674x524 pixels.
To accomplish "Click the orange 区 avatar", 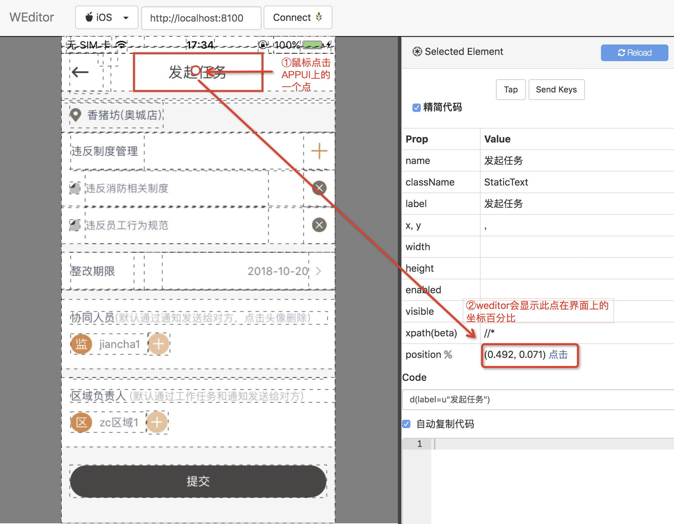I will pyautogui.click(x=81, y=422).
